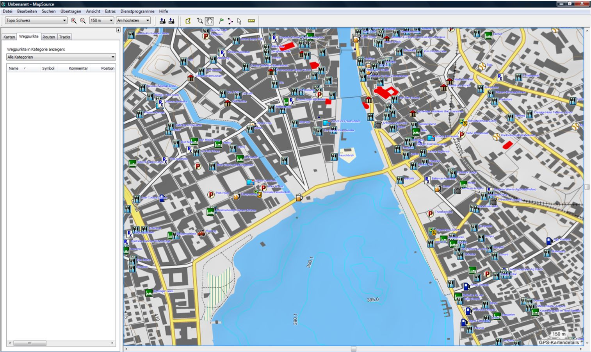Click the Kongresshaus bar icon
Image resolution: width=591 pixels, height=352 pixels.
tap(237, 196)
